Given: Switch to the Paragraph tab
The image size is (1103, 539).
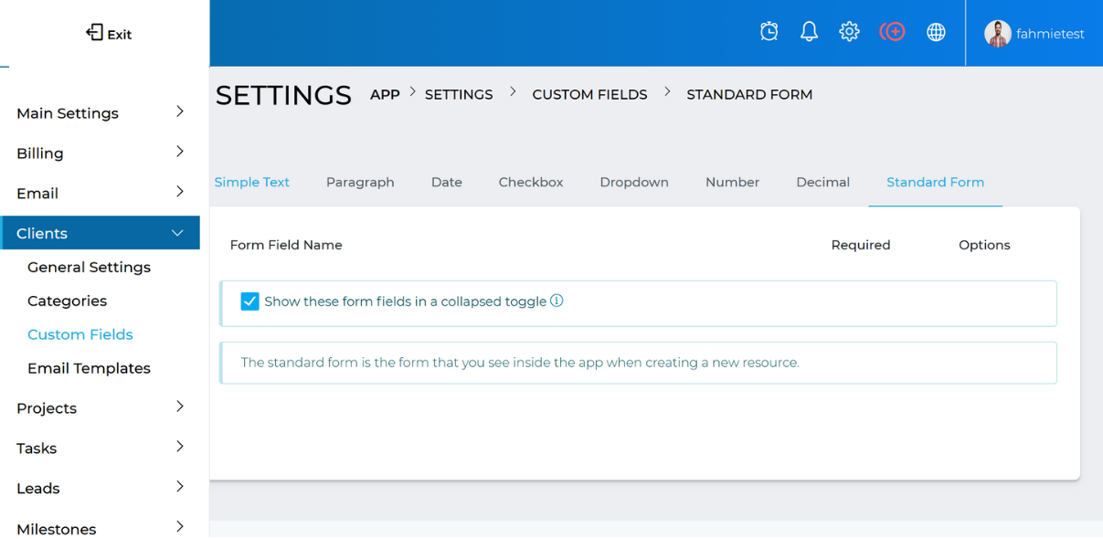Looking at the screenshot, I should click(x=360, y=182).
